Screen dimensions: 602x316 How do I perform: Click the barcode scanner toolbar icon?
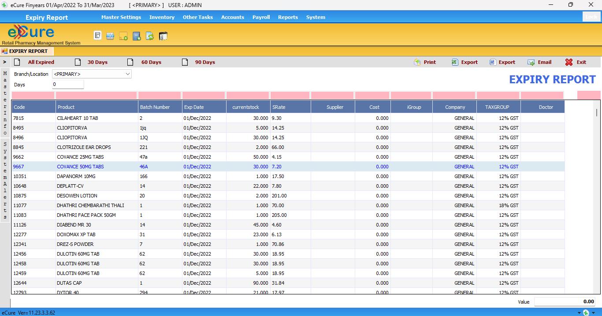(110, 36)
